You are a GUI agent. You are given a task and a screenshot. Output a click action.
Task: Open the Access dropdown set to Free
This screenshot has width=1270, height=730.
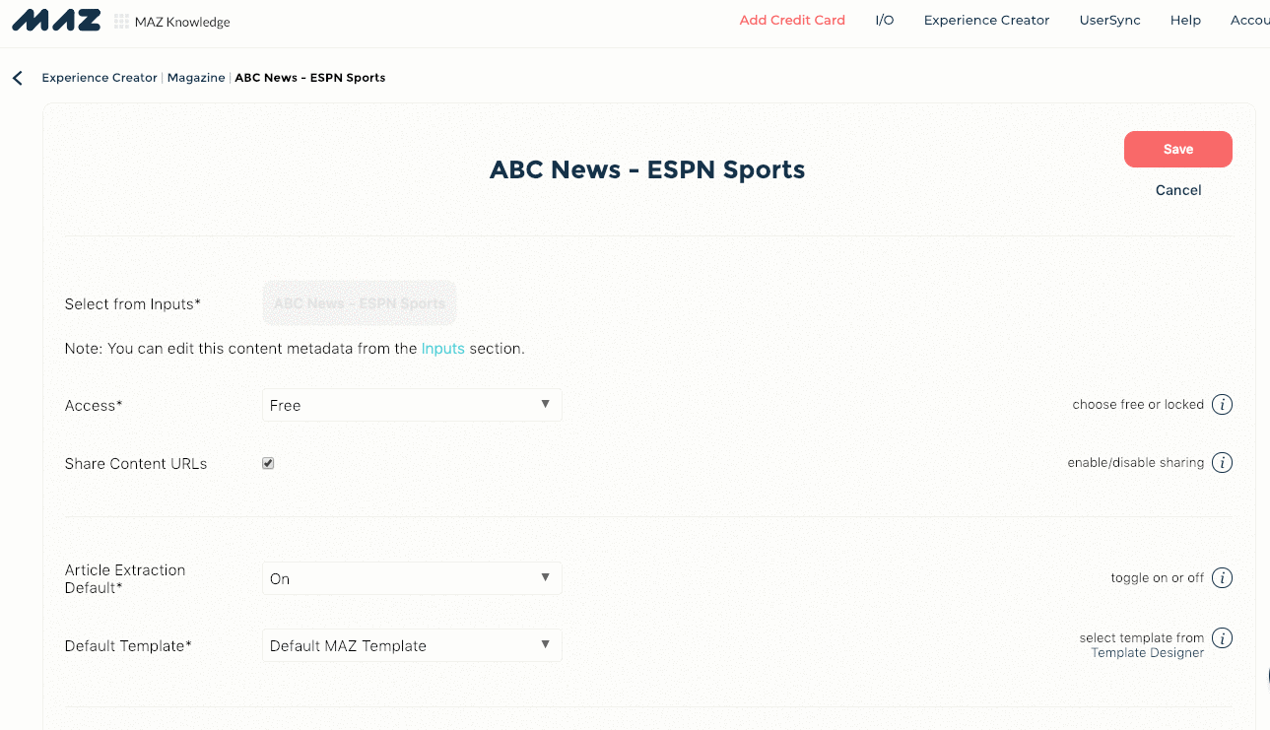(412, 405)
